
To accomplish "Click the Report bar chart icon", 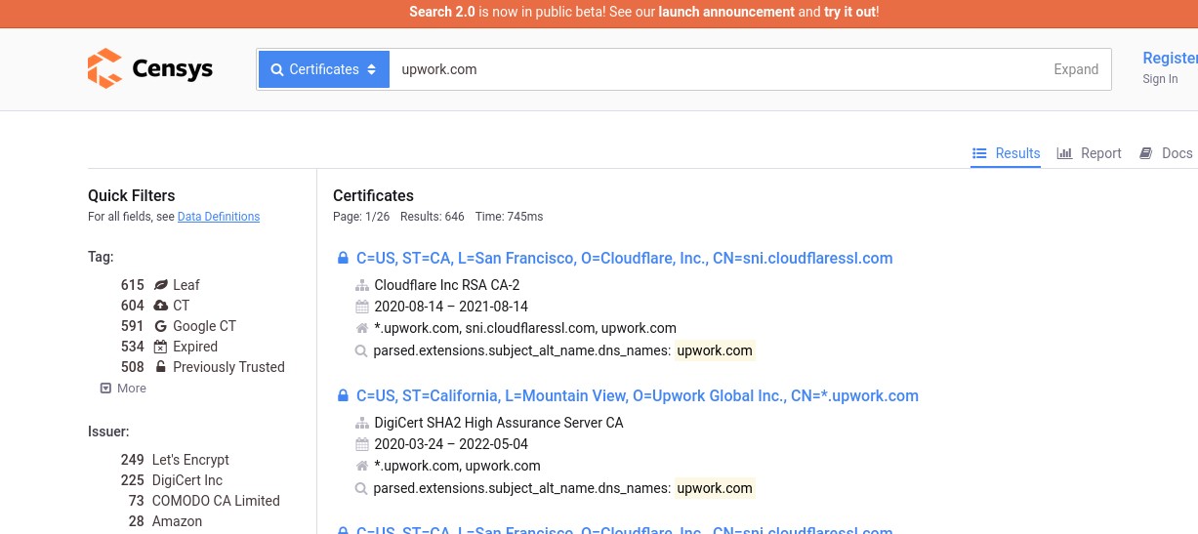I will (x=1064, y=153).
